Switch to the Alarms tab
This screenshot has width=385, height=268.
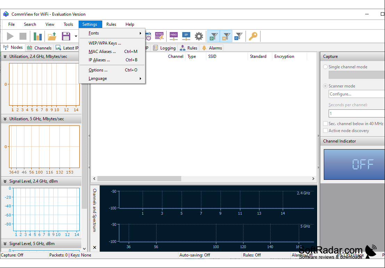point(212,48)
